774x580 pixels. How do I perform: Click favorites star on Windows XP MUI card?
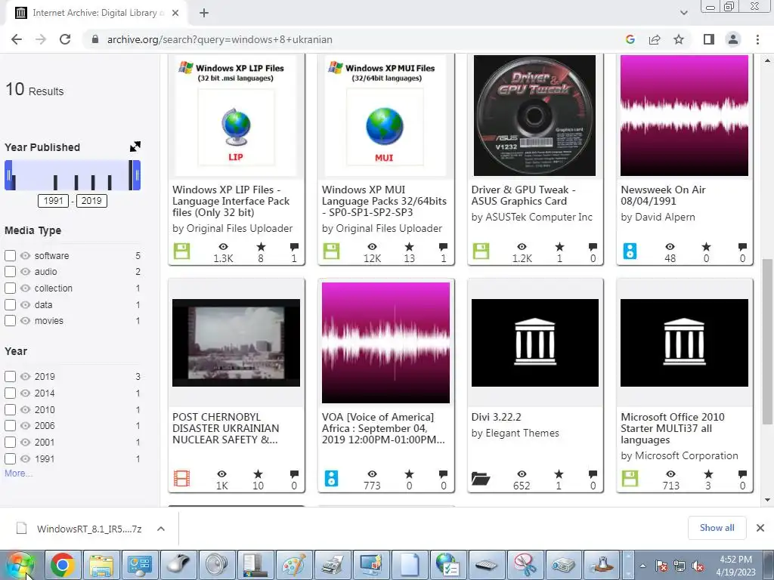click(409, 247)
